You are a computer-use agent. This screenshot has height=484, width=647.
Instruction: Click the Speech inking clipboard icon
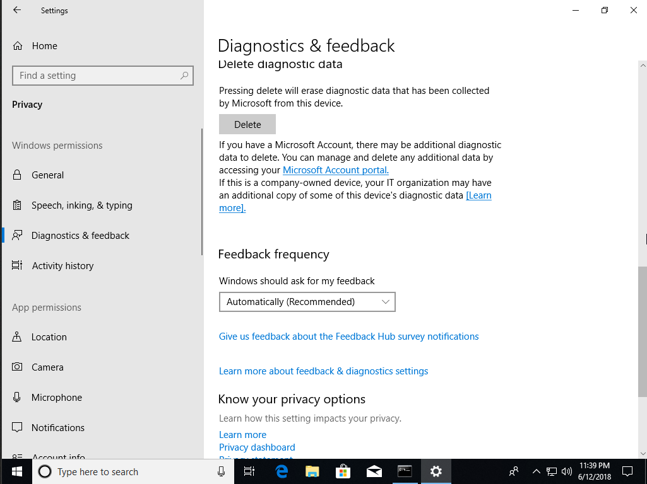coord(17,205)
